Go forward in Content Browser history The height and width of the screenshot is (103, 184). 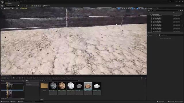(21, 78)
